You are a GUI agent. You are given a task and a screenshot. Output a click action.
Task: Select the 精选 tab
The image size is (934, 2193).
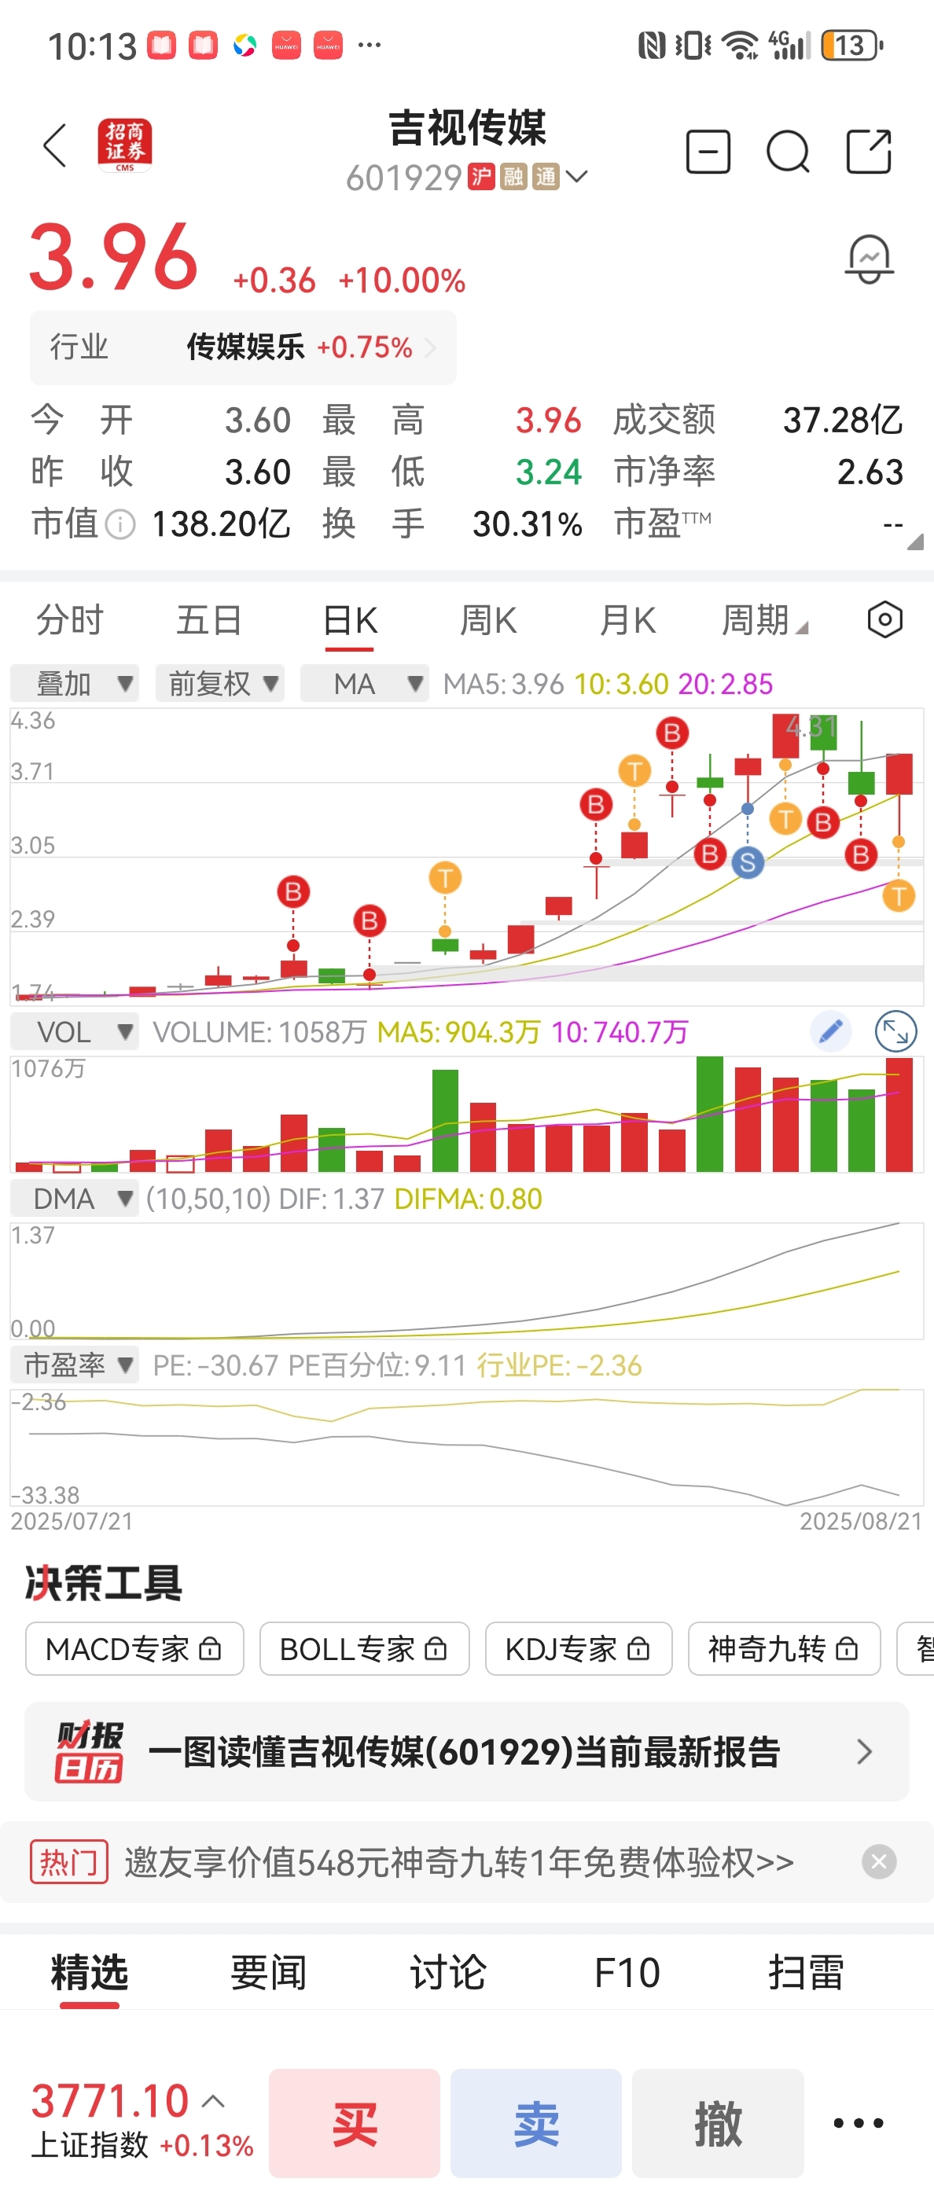[x=90, y=1972]
